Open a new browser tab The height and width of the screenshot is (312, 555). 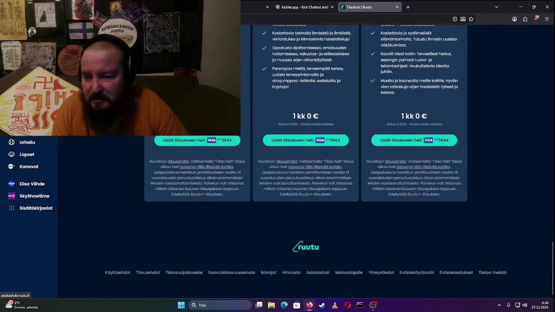tap(408, 7)
